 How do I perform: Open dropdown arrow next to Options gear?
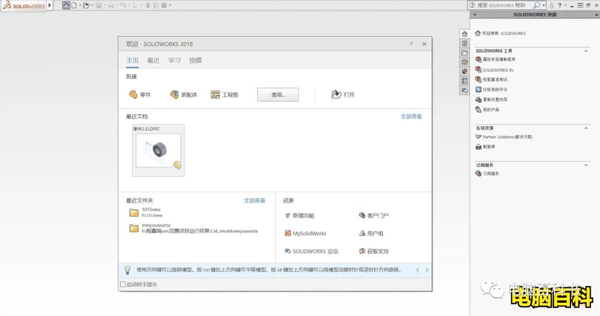(x=170, y=6)
